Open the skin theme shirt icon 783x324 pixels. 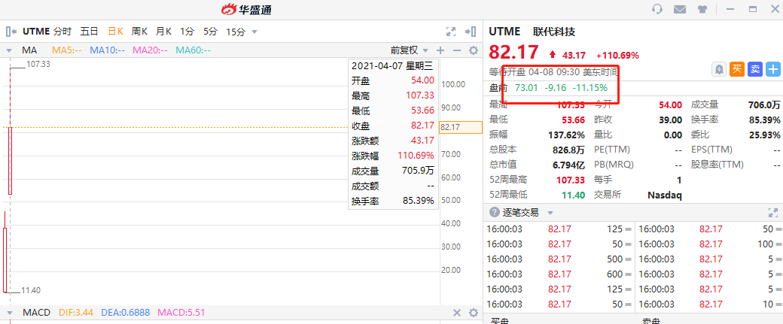(702, 9)
